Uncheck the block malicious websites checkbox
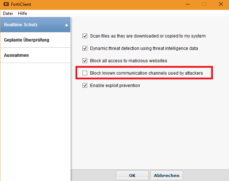Screen dimensions: 229x181 click(85, 61)
